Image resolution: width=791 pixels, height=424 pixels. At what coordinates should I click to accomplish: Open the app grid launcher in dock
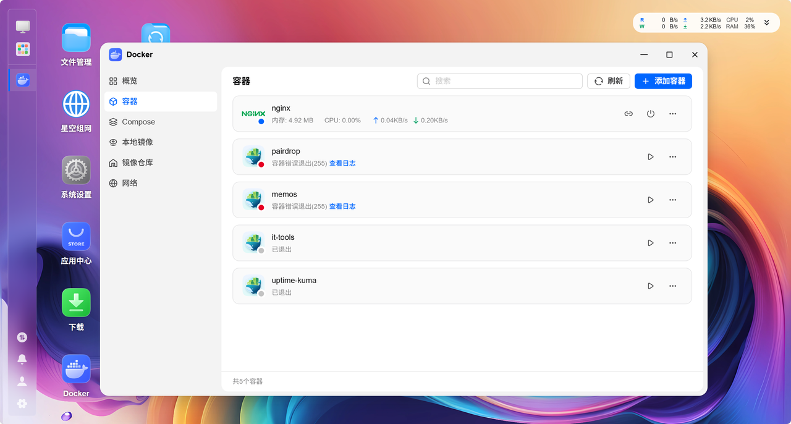point(23,49)
